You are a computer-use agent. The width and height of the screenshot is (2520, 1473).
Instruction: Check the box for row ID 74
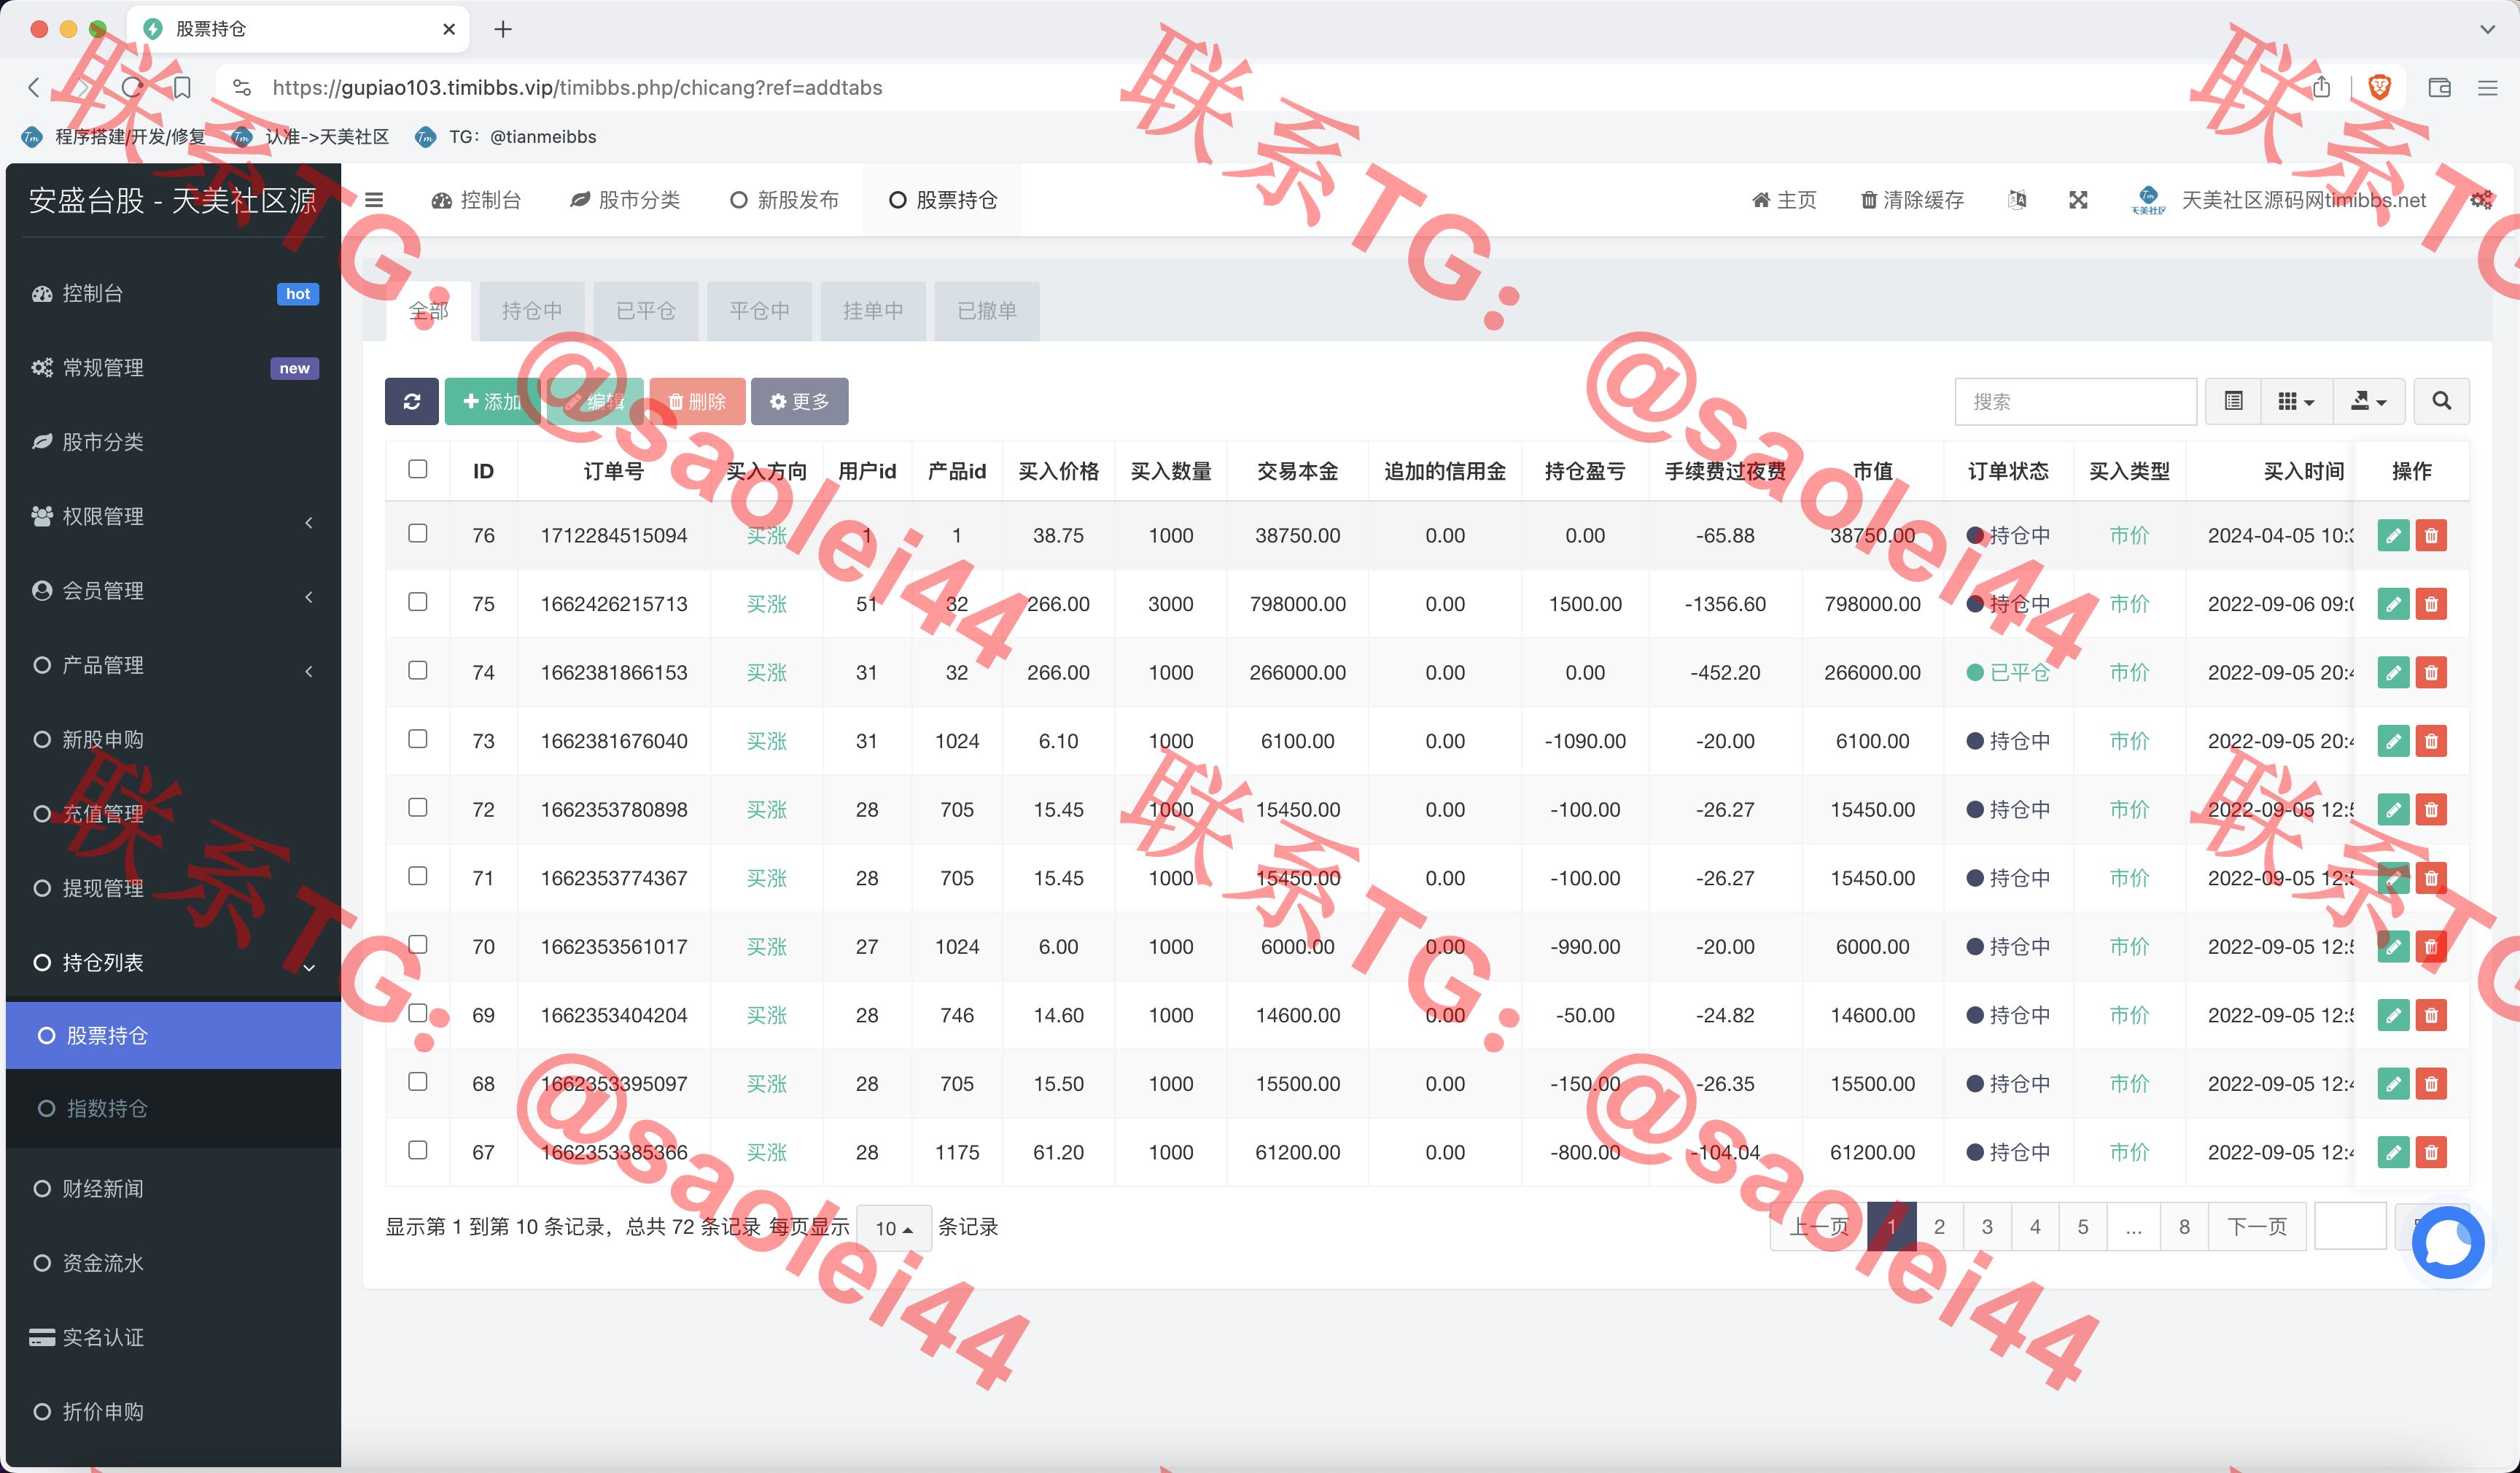(x=418, y=670)
